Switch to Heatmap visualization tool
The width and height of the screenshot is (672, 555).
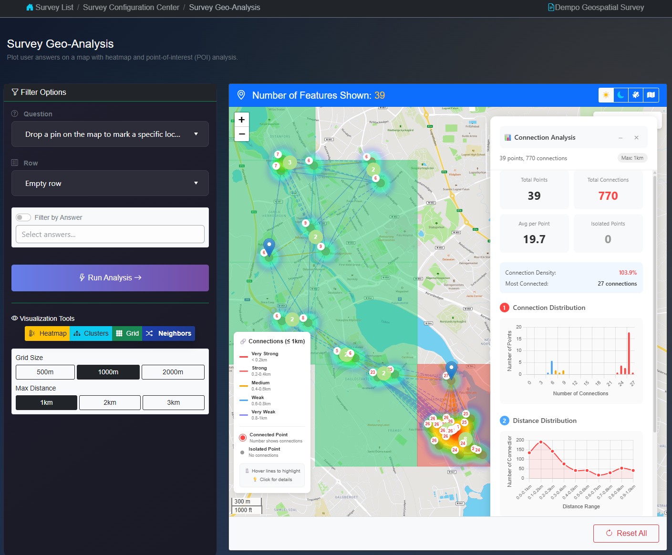[47, 333]
